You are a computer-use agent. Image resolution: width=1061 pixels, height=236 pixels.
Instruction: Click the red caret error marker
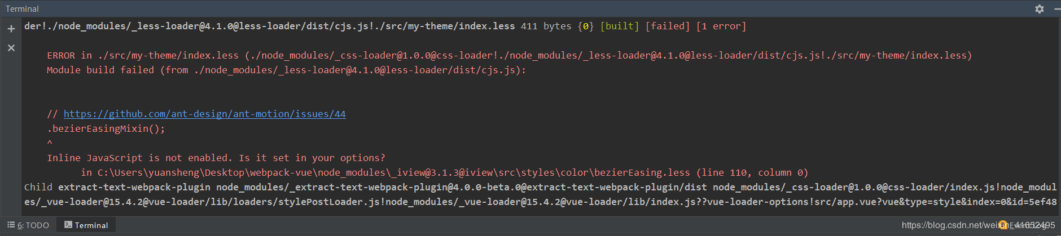[x=50, y=143]
